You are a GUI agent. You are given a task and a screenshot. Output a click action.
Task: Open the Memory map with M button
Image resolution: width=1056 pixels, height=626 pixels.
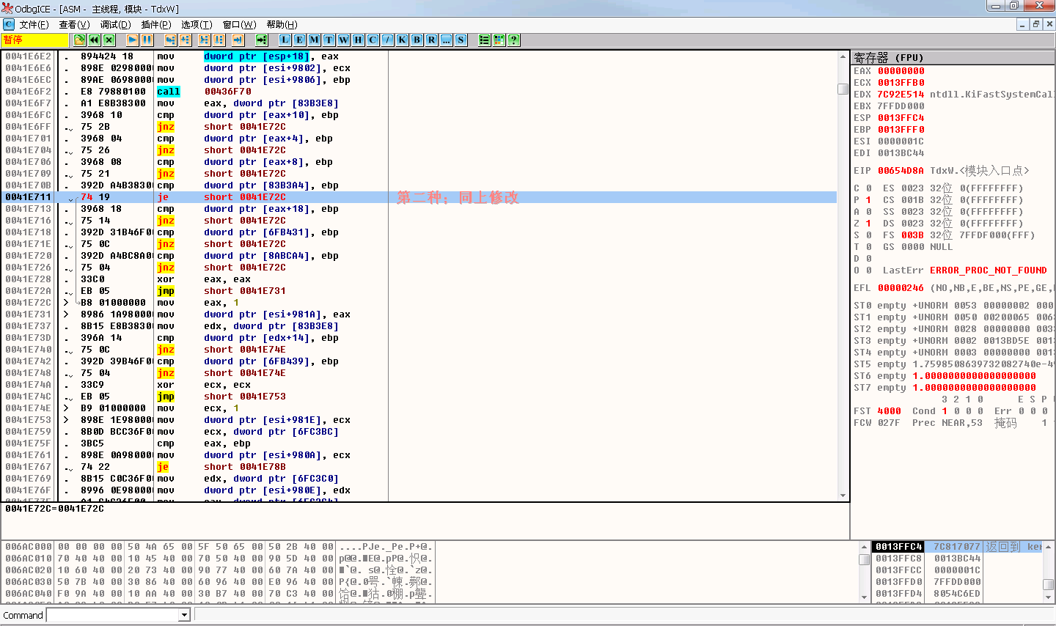(x=315, y=40)
